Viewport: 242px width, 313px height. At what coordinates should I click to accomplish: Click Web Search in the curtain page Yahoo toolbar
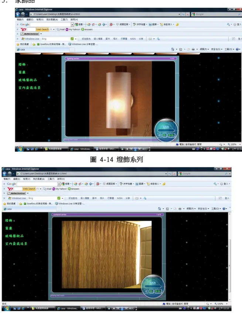click(29, 188)
